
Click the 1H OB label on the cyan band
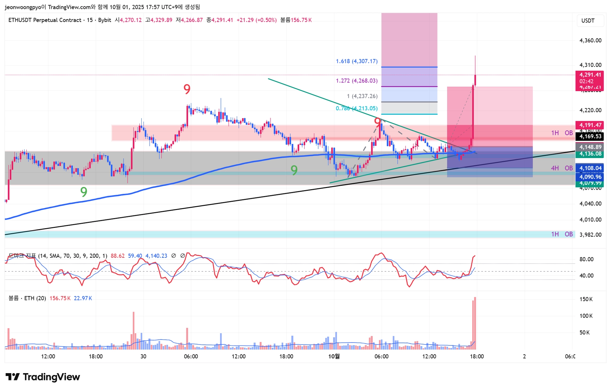pyautogui.click(x=562, y=234)
